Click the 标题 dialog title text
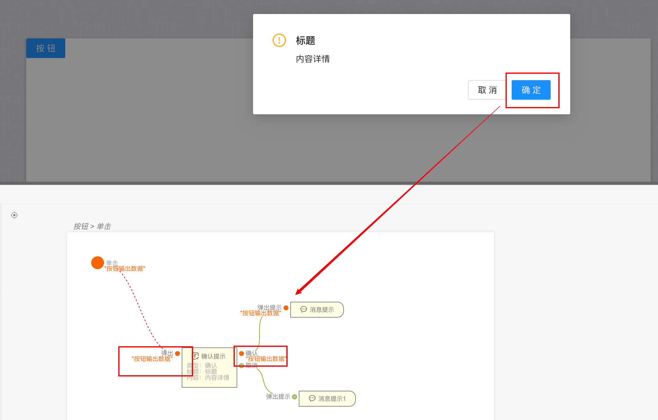 [x=306, y=41]
